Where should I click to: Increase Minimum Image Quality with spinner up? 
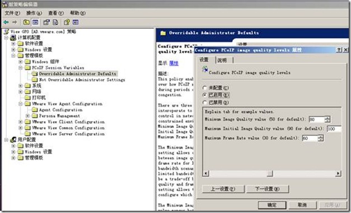[327, 118]
